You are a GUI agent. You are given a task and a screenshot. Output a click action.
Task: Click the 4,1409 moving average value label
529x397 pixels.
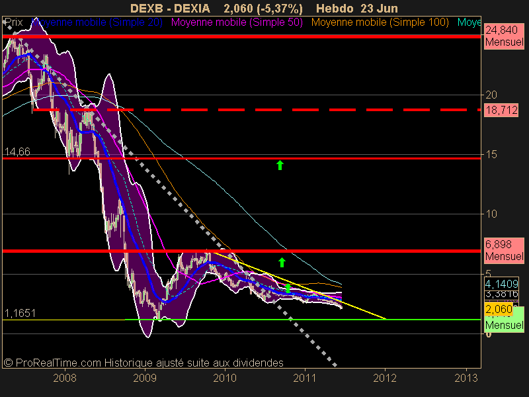(x=501, y=284)
